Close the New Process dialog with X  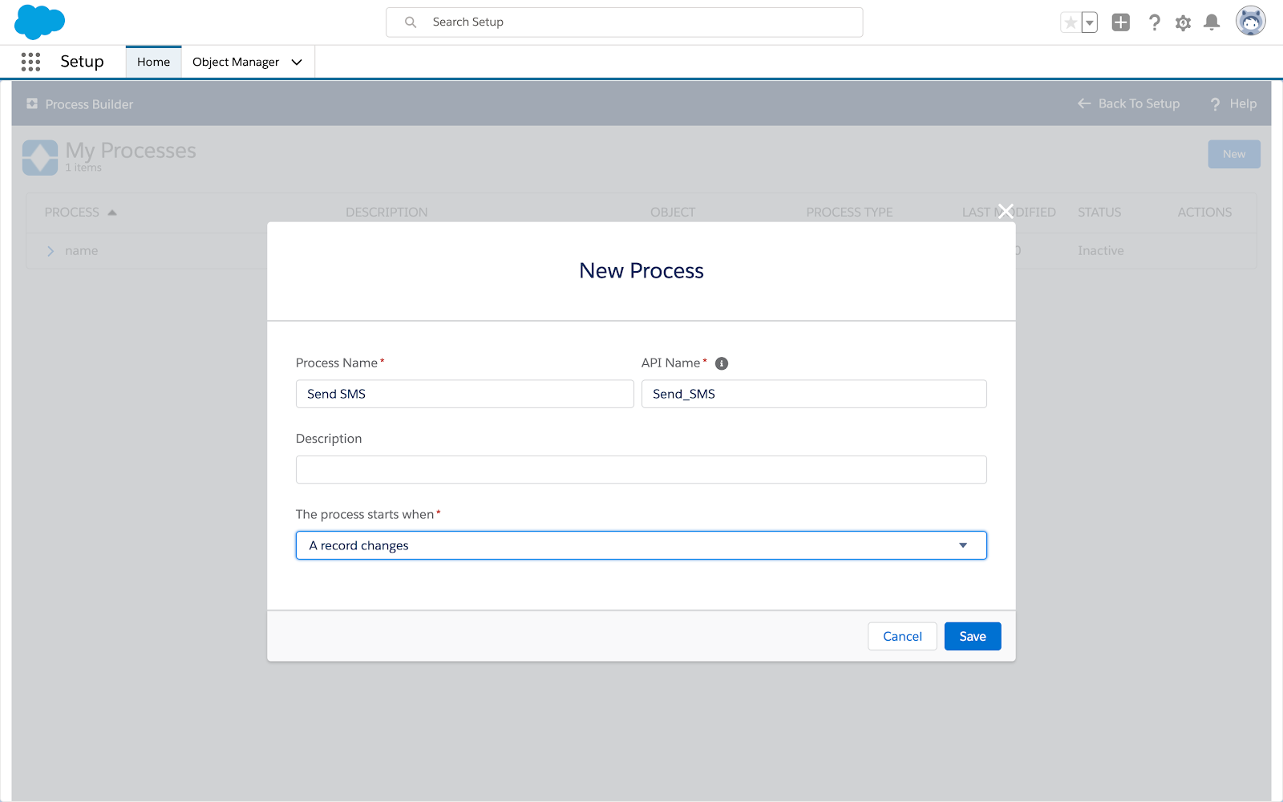(x=1006, y=212)
